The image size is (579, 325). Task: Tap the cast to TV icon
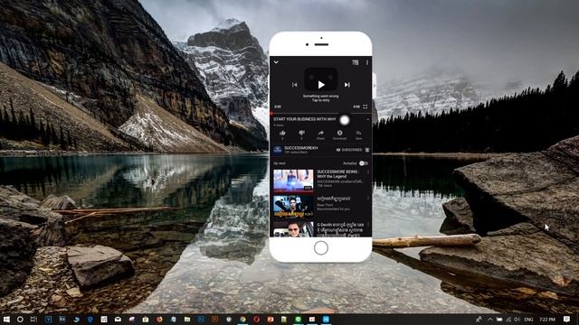[356, 62]
